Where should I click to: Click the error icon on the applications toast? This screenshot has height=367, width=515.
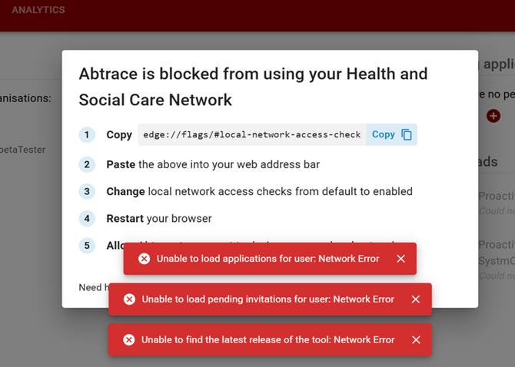[144, 259]
